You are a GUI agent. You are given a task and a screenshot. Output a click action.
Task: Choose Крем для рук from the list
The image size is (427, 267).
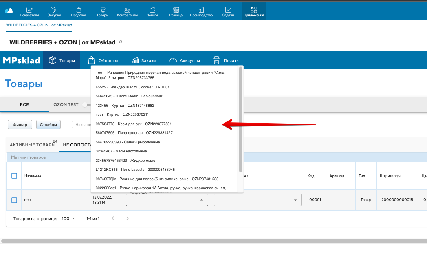coord(134,124)
